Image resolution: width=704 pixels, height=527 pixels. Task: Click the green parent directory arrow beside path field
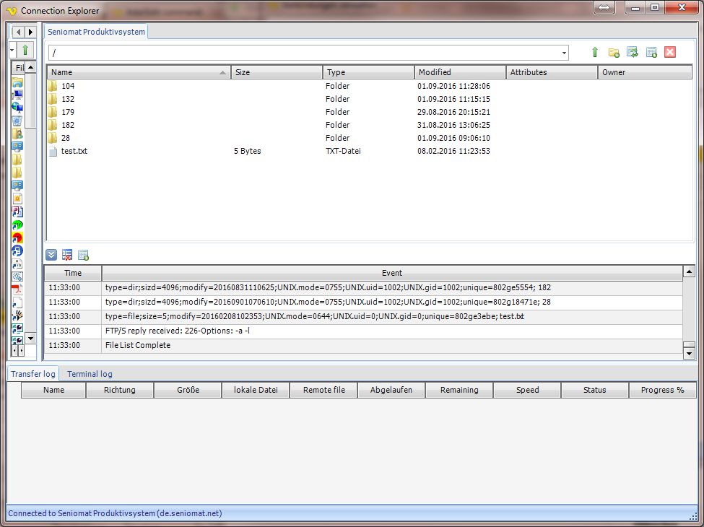[595, 52]
